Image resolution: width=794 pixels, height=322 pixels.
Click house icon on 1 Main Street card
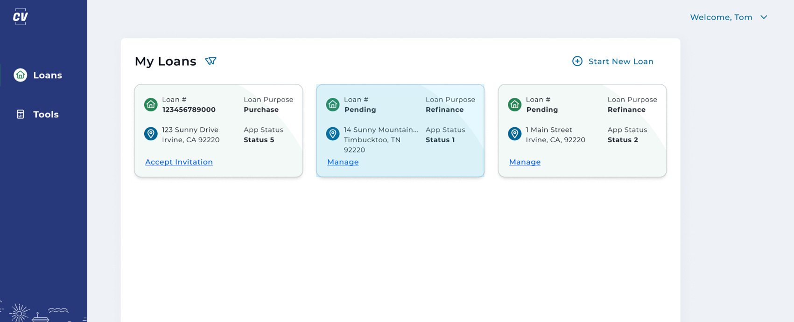(514, 104)
